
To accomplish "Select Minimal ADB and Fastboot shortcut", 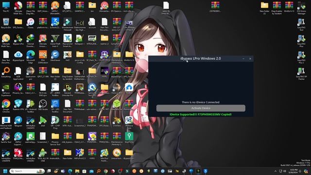I will pos(6,122).
